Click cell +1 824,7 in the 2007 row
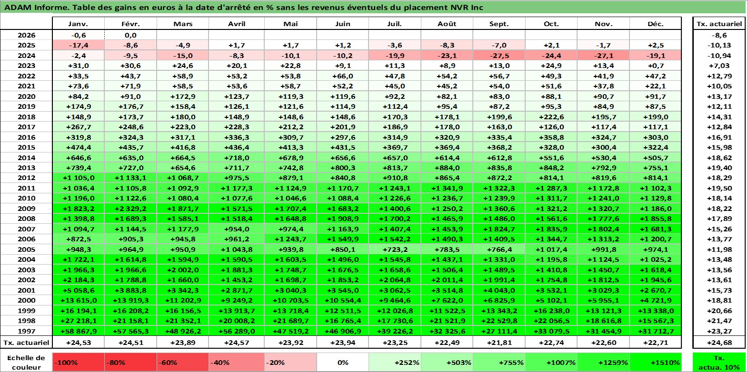The height and width of the screenshot is (372, 748). click(x=499, y=229)
